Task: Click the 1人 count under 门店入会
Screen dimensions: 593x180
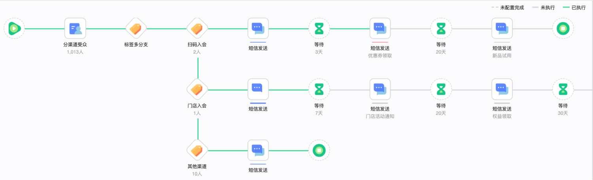Action: pos(197,113)
